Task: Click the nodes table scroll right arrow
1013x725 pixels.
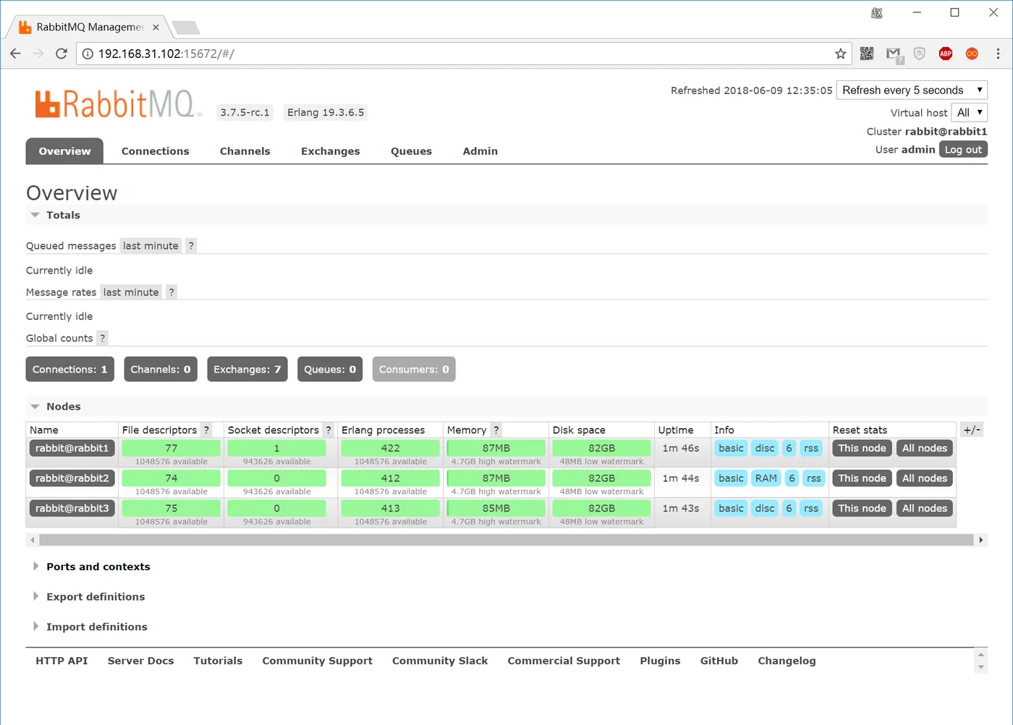Action: [x=980, y=540]
